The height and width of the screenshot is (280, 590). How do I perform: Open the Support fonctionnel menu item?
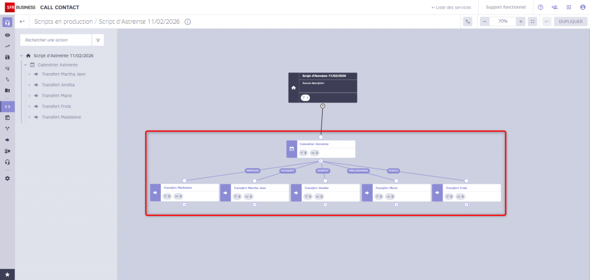pyautogui.click(x=505, y=7)
